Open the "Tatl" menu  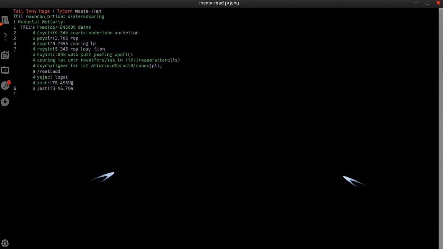[18, 11]
